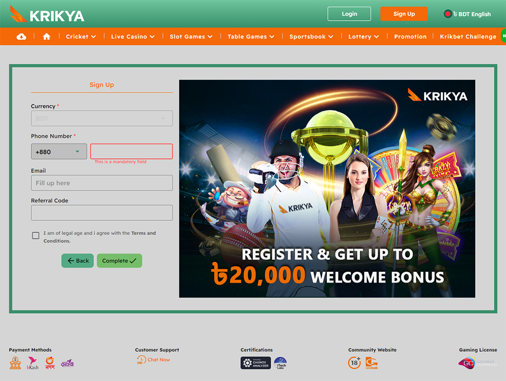Open the Currency BDT dropdown
This screenshot has height=381, width=506.
tap(102, 118)
